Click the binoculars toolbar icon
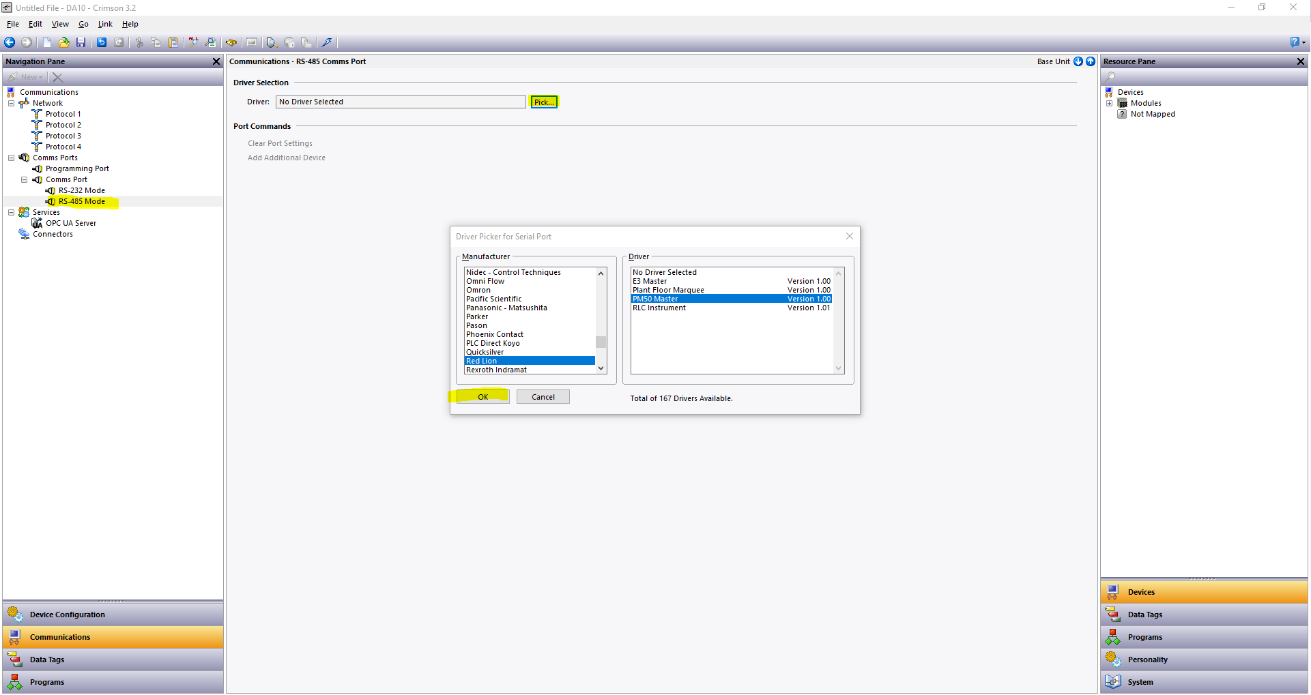Screen dimensions: 1311x695 click(x=231, y=42)
